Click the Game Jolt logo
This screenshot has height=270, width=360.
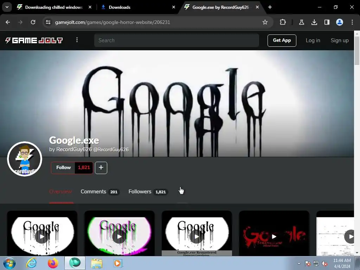tap(34, 40)
